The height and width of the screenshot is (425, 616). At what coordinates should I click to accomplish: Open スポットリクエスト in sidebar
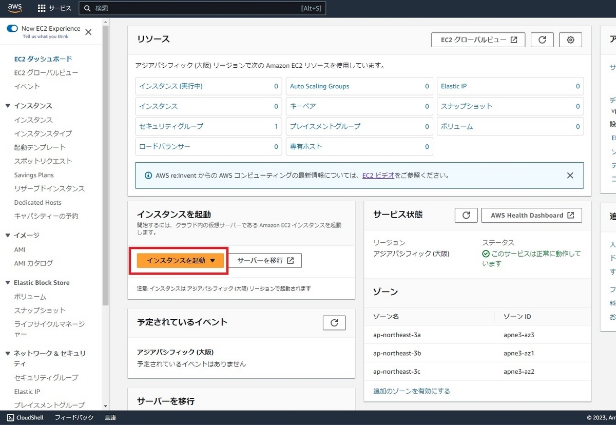(x=43, y=161)
